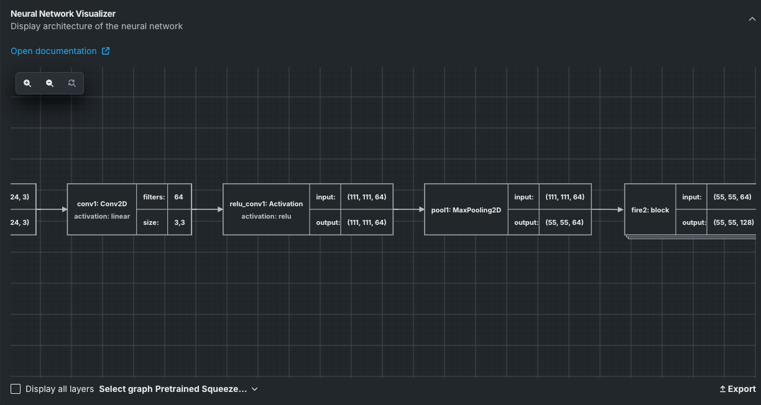The height and width of the screenshot is (405, 761).
Task: Click fire2 output shape (55, 55, 128)
Action: 733,222
